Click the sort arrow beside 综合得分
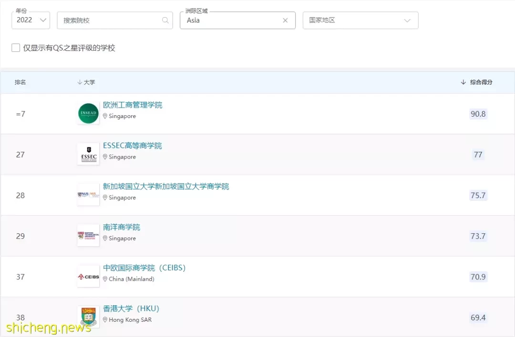The height and width of the screenshot is (337, 515). tap(463, 82)
